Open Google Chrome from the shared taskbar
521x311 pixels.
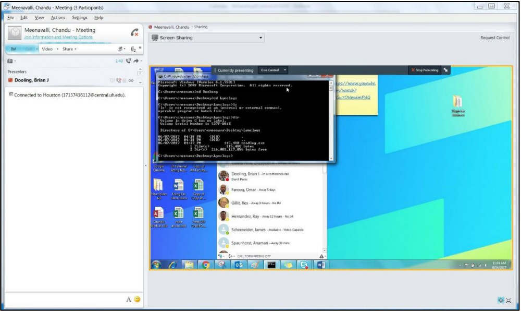pos(206,265)
